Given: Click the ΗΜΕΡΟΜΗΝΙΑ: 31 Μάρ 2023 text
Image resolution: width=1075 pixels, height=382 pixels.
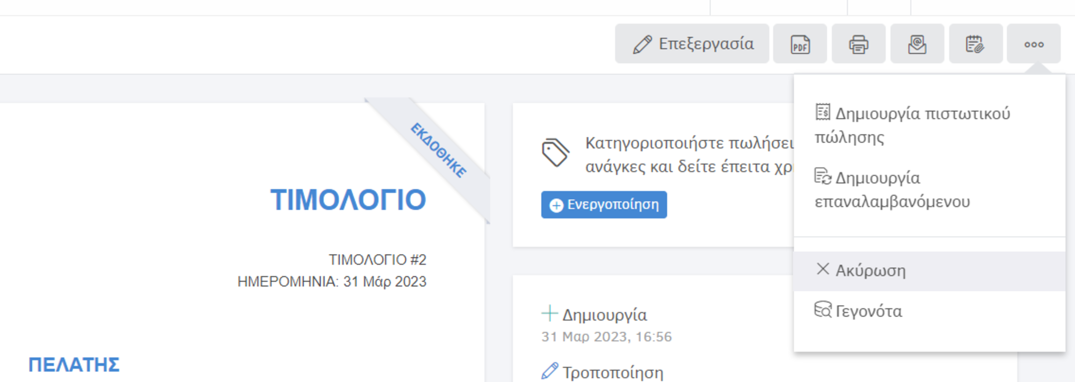Looking at the screenshot, I should [x=332, y=282].
